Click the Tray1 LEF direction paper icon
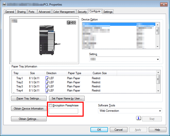 (47, 78)
